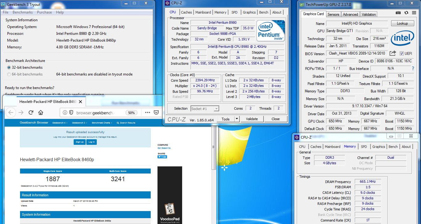
Task: Click the Set Baseline link
Action: [164, 148]
